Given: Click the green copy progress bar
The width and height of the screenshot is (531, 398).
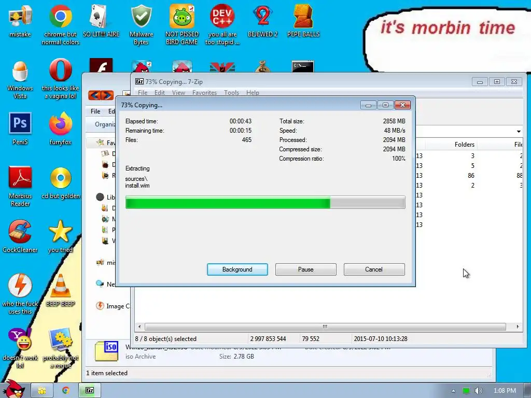Looking at the screenshot, I should 265,203.
